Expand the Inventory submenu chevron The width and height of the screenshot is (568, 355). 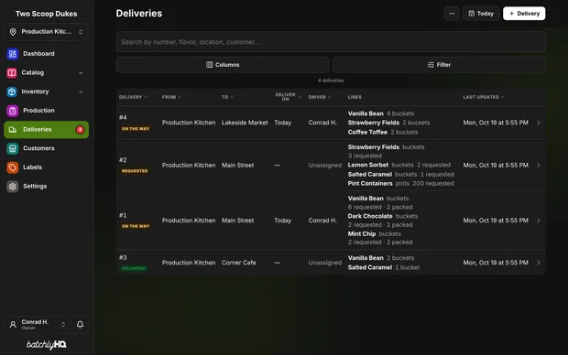pyautogui.click(x=81, y=91)
